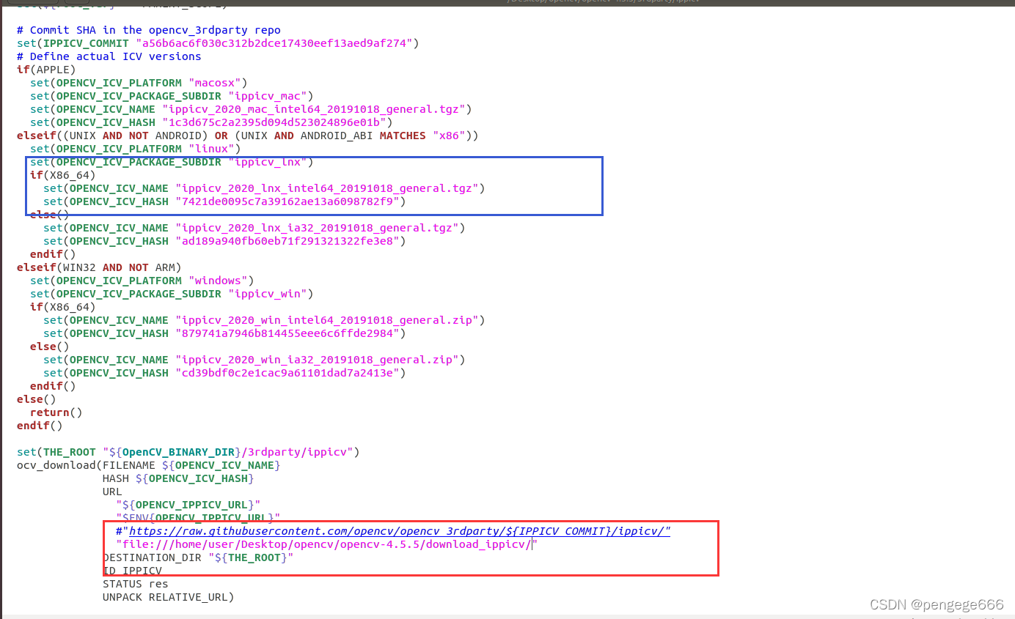
Task: Click the UNPACK RELATIVE_URL) line
Action: [169, 597]
